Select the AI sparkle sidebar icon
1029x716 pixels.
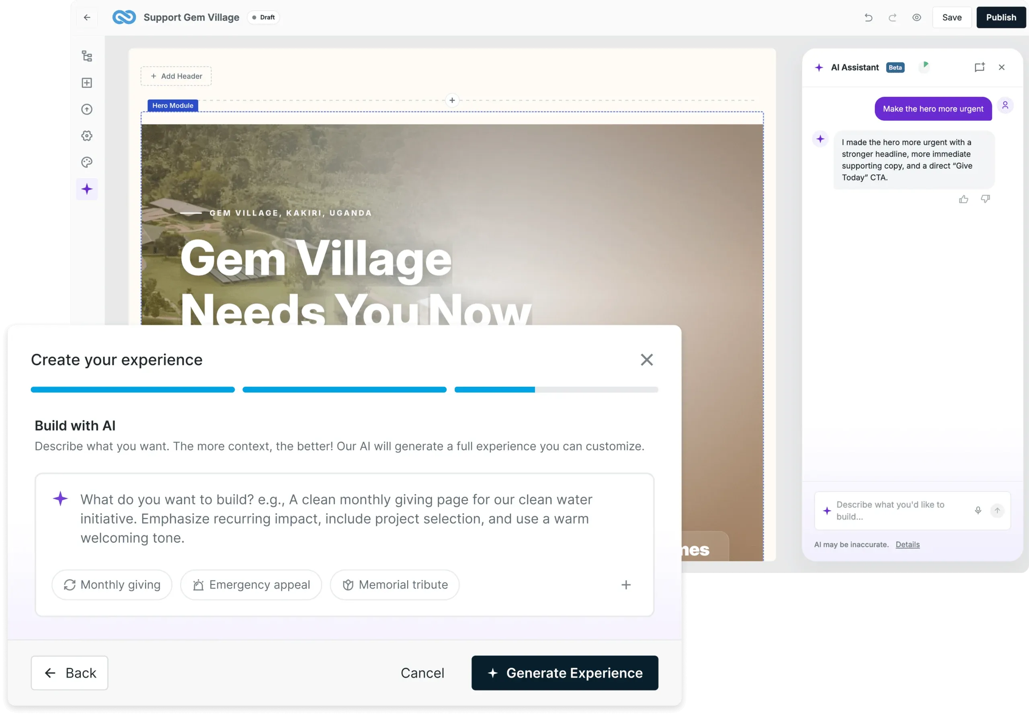[x=87, y=189]
